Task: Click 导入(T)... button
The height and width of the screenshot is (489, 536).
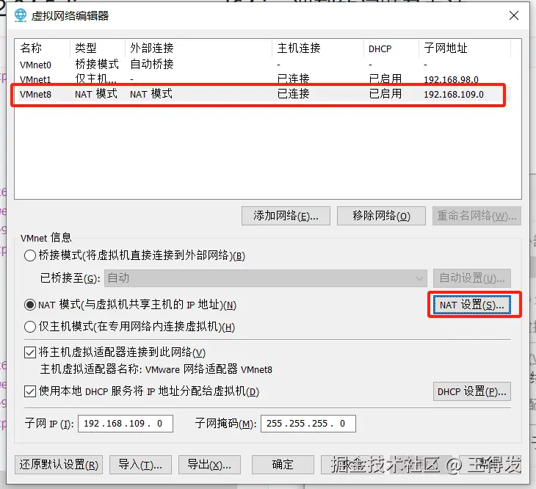Action: pos(140,465)
